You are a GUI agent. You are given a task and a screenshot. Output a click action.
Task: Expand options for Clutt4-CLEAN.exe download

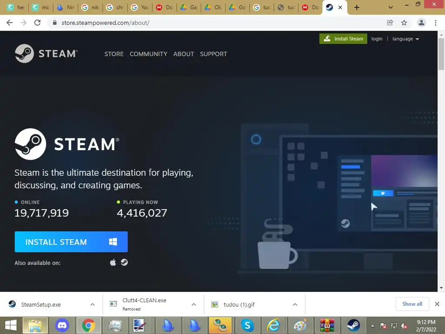(x=194, y=304)
